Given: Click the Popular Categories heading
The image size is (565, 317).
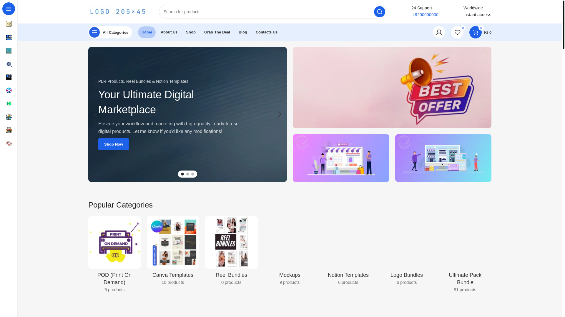Looking at the screenshot, I should click(120, 205).
